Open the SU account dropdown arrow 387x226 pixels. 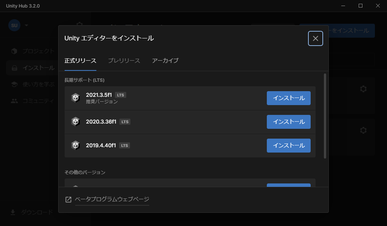click(x=26, y=26)
